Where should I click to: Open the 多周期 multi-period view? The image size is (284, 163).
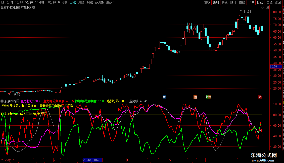coord(100,2)
